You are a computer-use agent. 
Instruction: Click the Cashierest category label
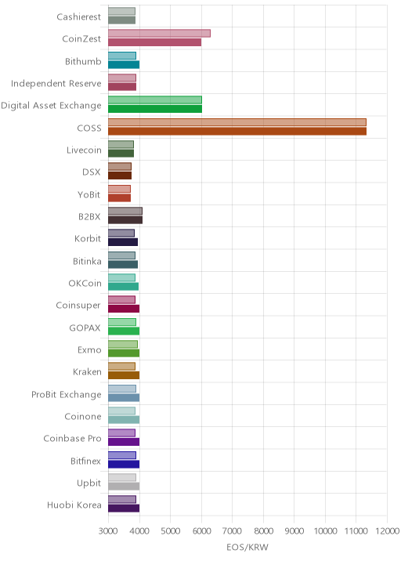[78, 16]
